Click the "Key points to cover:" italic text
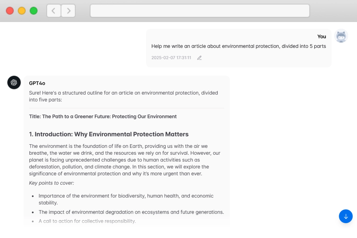This screenshot has width=357, height=238. tap(51, 183)
